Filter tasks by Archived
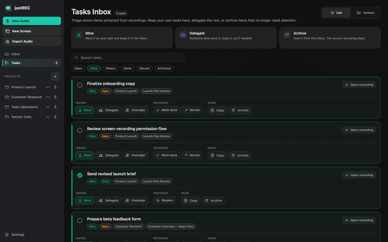 pyautogui.click(x=164, y=68)
